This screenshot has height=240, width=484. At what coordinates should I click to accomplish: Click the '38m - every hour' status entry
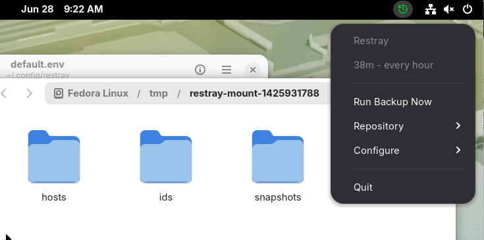393,65
